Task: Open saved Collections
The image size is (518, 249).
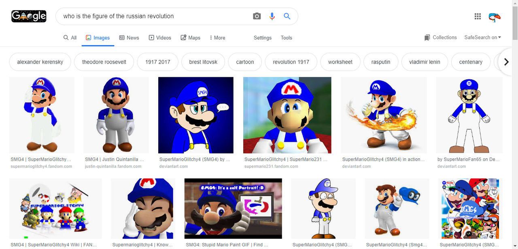Action: click(440, 37)
